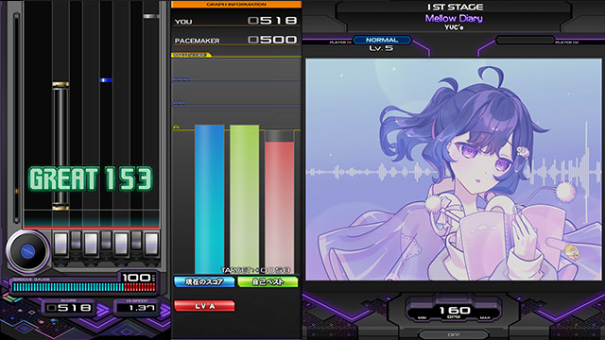The width and height of the screenshot is (605, 340).
Task: Select the NORMAL difficulty tab
Action: pyautogui.click(x=382, y=40)
